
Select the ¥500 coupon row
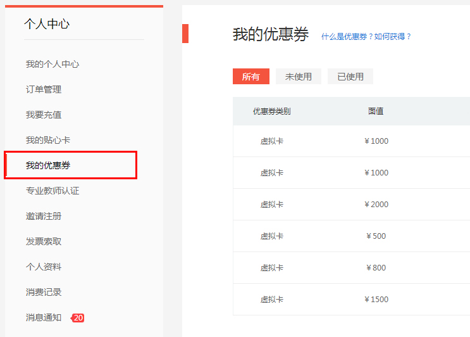(351, 236)
